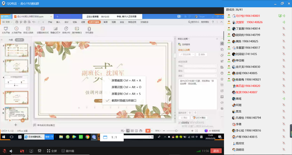The height and width of the screenshot is (155, 292).
Task: Unmute the microphone in the call bar
Action: click(x=4, y=151)
